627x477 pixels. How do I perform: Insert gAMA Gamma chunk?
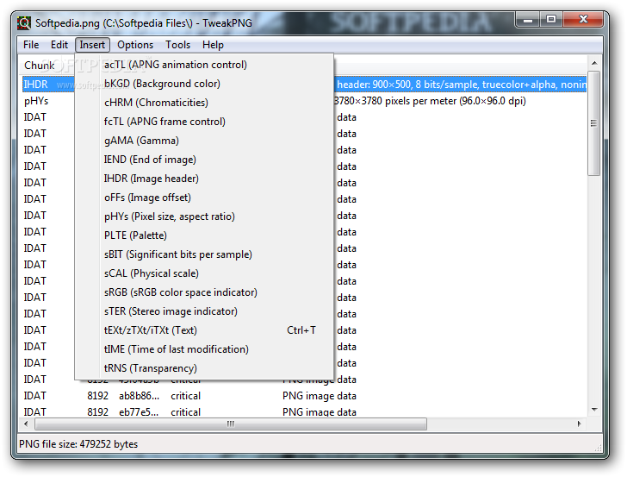coord(204,141)
